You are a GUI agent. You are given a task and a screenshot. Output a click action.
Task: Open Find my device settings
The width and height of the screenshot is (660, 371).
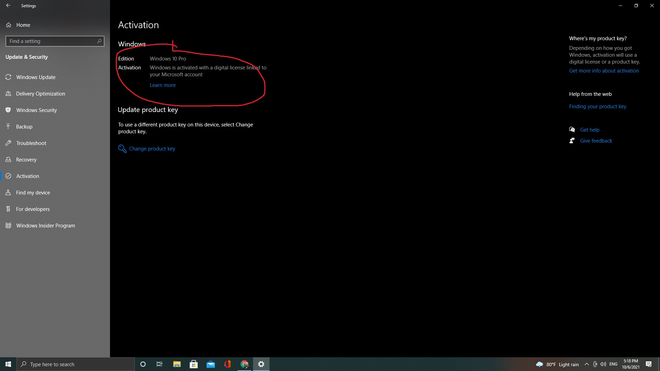coord(55,193)
